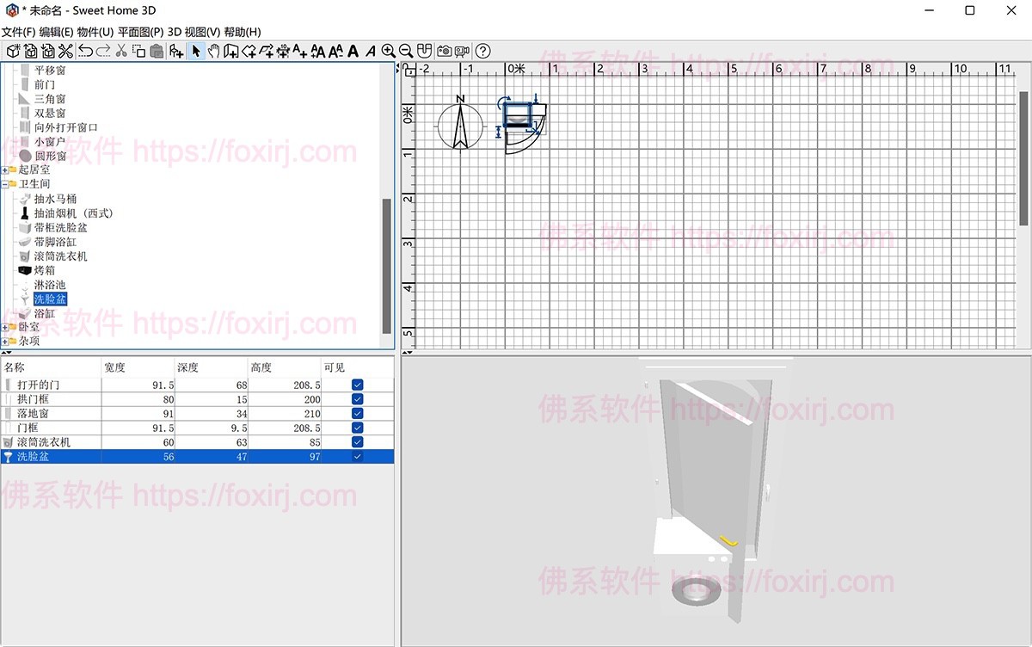This screenshot has height=647, width=1032.
Task: Click the Create photo camera icon
Action: click(x=444, y=52)
